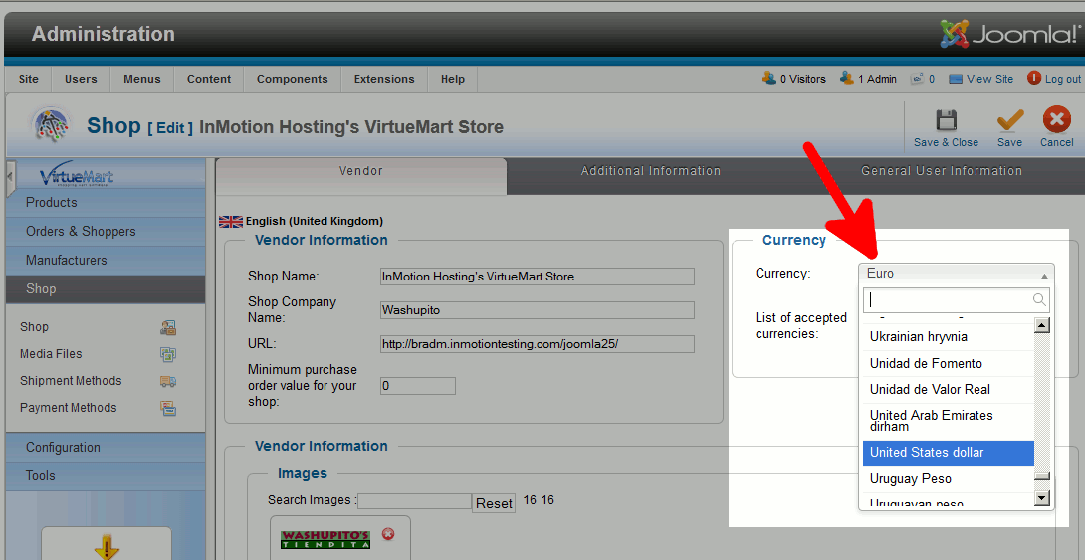Expand the Products sidebar section

click(106, 203)
